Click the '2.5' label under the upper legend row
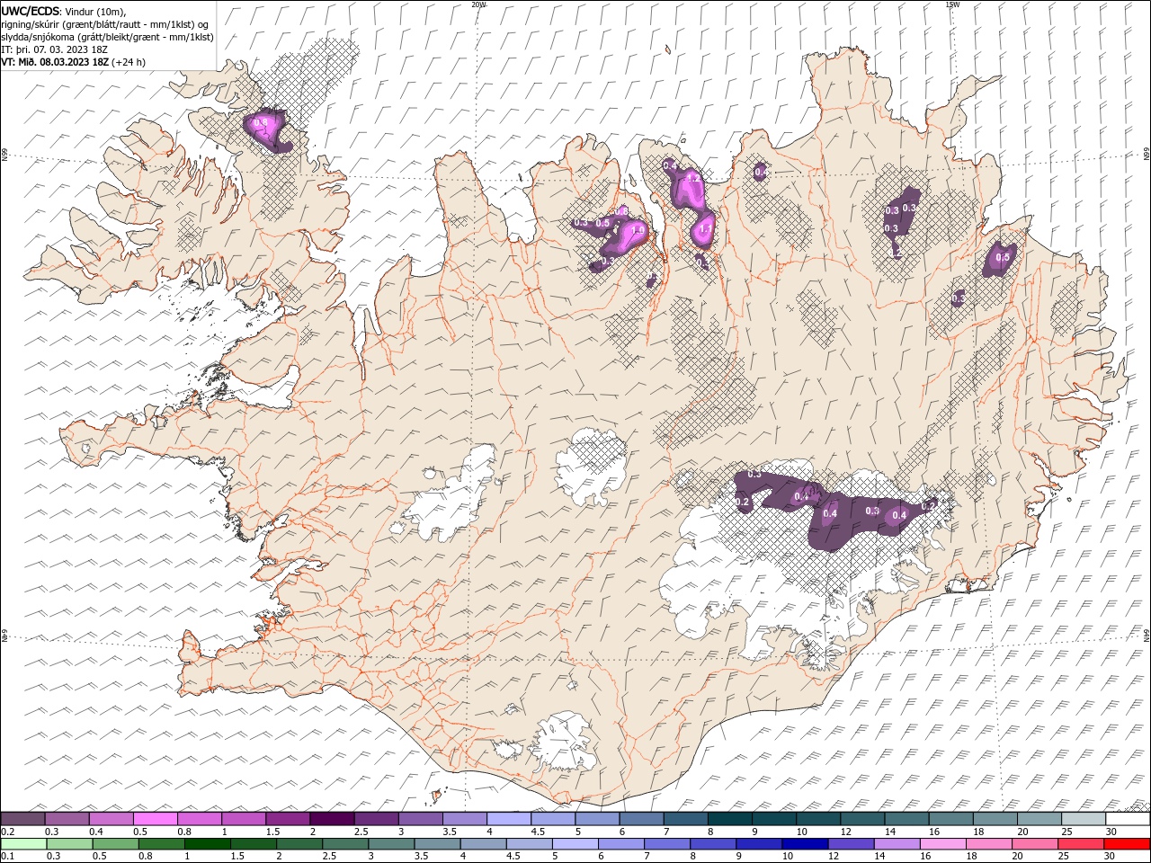 pos(361,832)
